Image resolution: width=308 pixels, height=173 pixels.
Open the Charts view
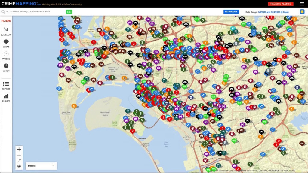[6, 97]
